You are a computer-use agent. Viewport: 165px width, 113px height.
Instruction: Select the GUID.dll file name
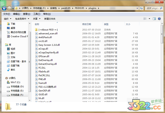(43, 95)
